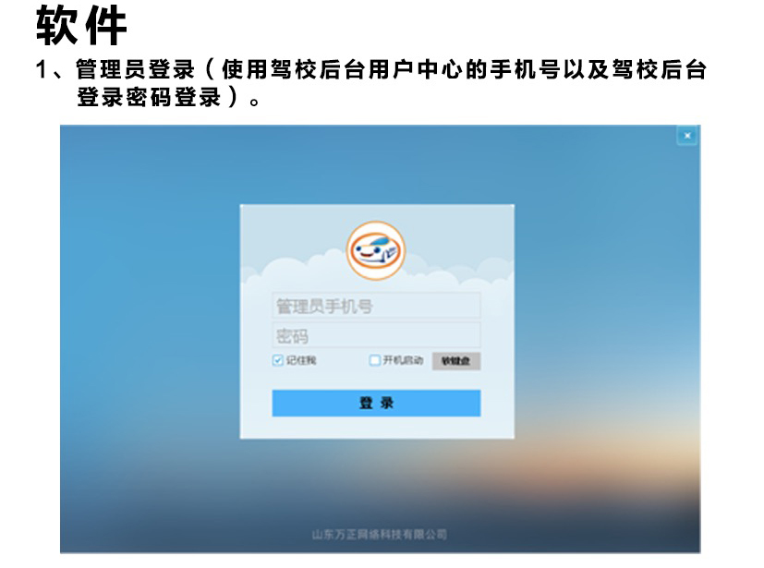764x568 pixels.
Task: Open the 软键盘 soft keyboard
Action: [x=456, y=361]
